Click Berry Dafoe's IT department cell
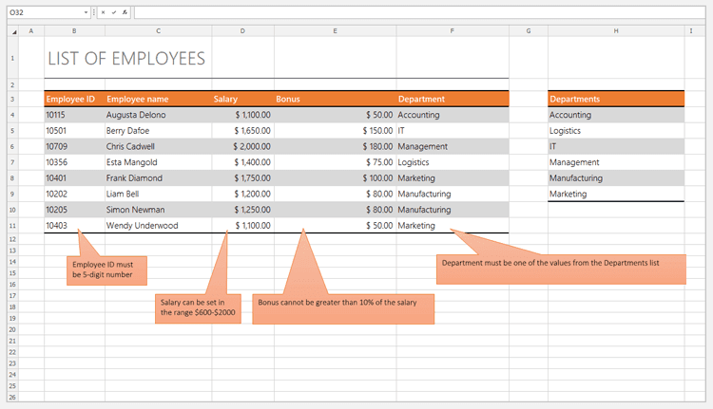The width and height of the screenshot is (713, 409). click(453, 131)
